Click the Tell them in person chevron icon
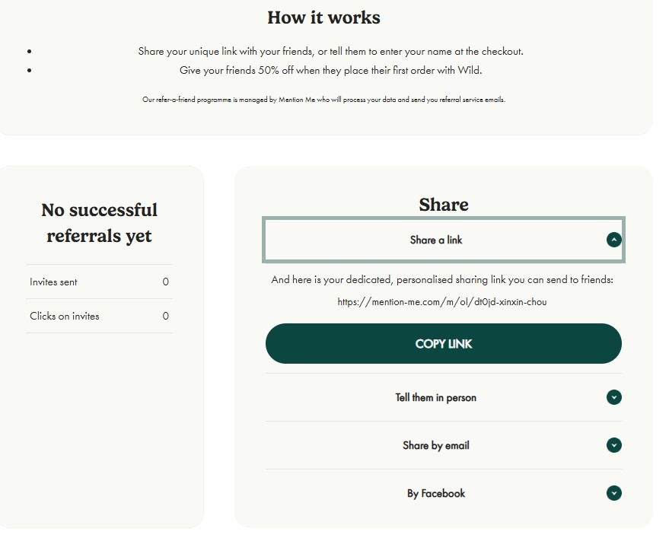This screenshot has height=541, width=669. (x=613, y=397)
